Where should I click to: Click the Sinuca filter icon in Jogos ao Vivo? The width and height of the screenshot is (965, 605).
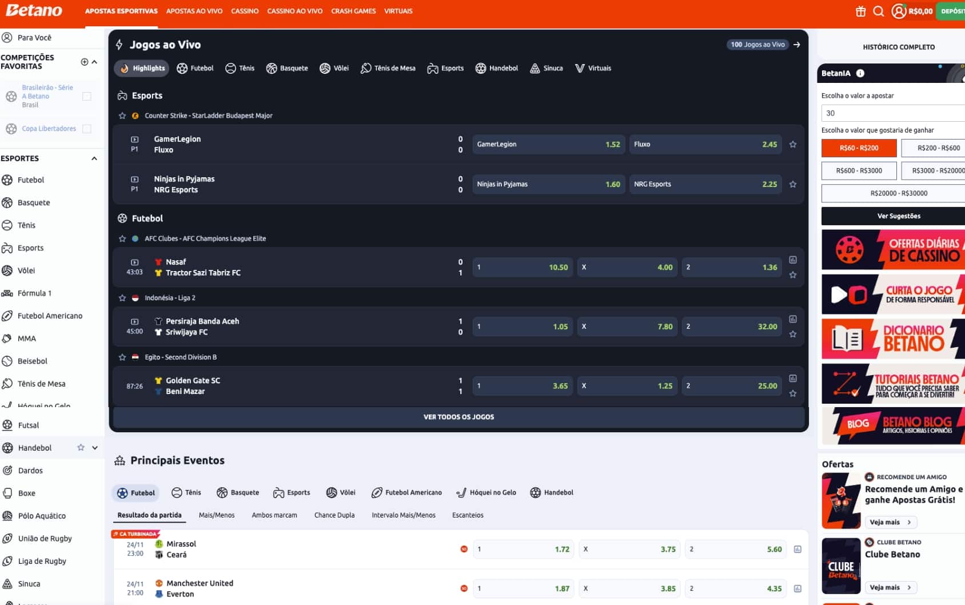[x=534, y=68]
